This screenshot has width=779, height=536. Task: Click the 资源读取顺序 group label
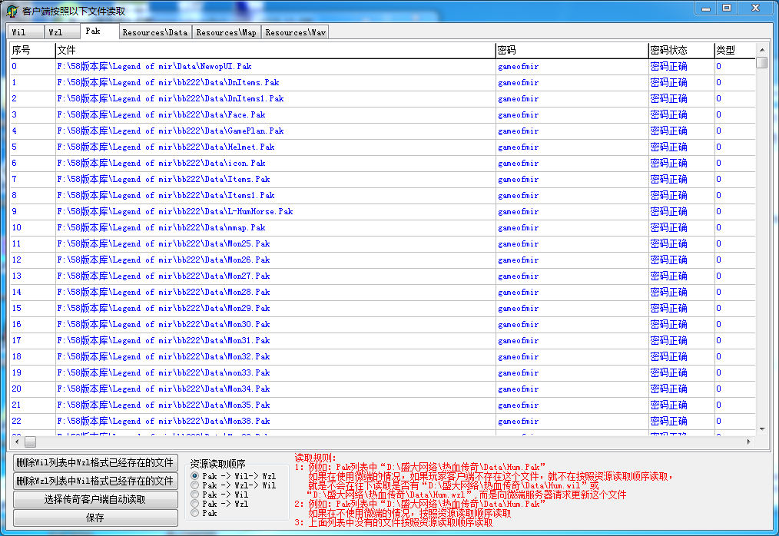point(217,464)
